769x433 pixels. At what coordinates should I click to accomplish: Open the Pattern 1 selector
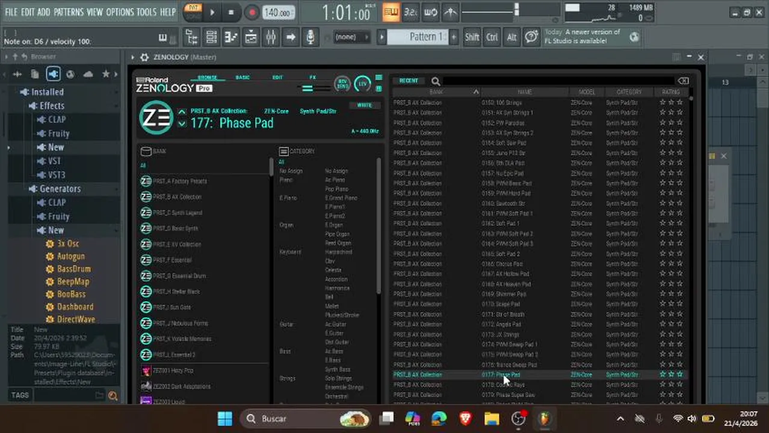418,37
